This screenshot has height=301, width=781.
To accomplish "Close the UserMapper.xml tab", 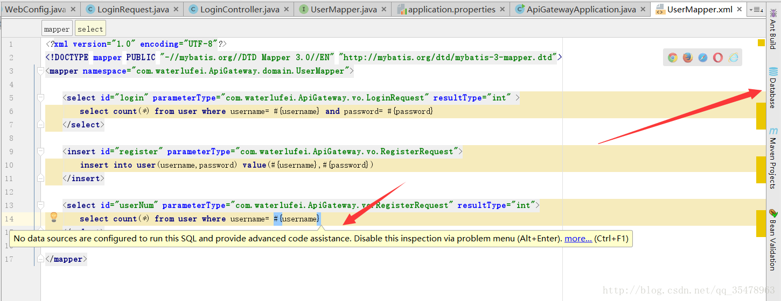I will coord(739,10).
